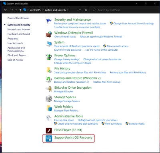
Task: Click Change User Account Control settings
Action: pyautogui.click(x=134, y=24)
